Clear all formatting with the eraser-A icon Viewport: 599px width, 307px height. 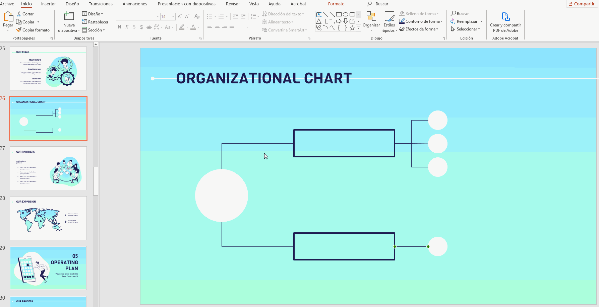pos(197,16)
